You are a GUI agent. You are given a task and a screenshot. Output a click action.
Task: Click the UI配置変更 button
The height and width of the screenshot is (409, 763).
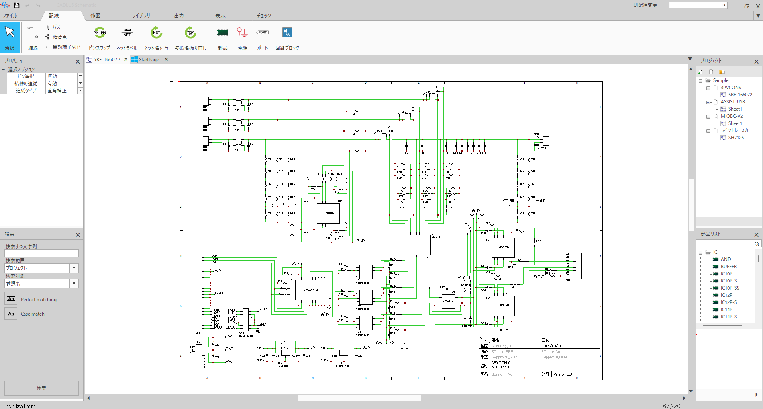point(645,5)
